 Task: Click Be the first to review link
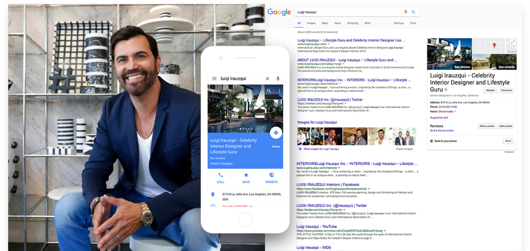(x=442, y=130)
